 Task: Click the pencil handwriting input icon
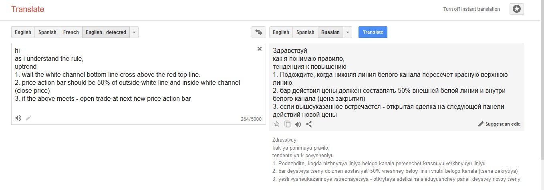pos(28,118)
